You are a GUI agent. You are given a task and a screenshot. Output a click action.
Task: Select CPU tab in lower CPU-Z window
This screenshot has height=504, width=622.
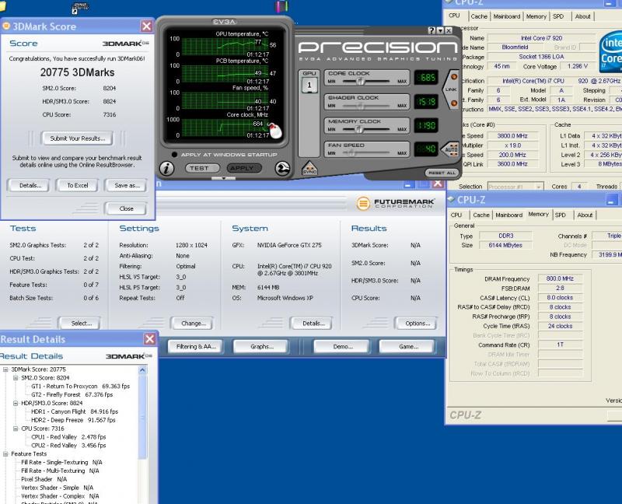tap(456, 215)
